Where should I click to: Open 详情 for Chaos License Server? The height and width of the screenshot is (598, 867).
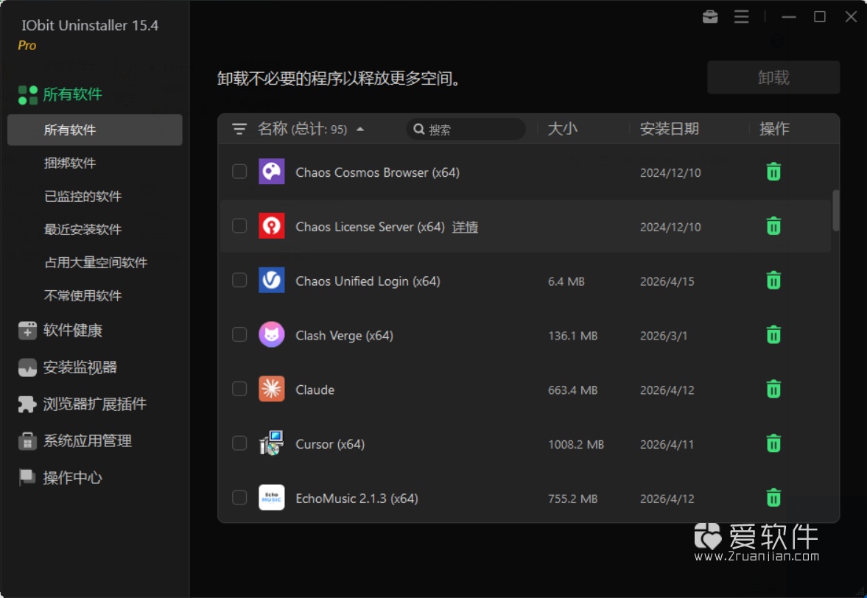point(466,227)
